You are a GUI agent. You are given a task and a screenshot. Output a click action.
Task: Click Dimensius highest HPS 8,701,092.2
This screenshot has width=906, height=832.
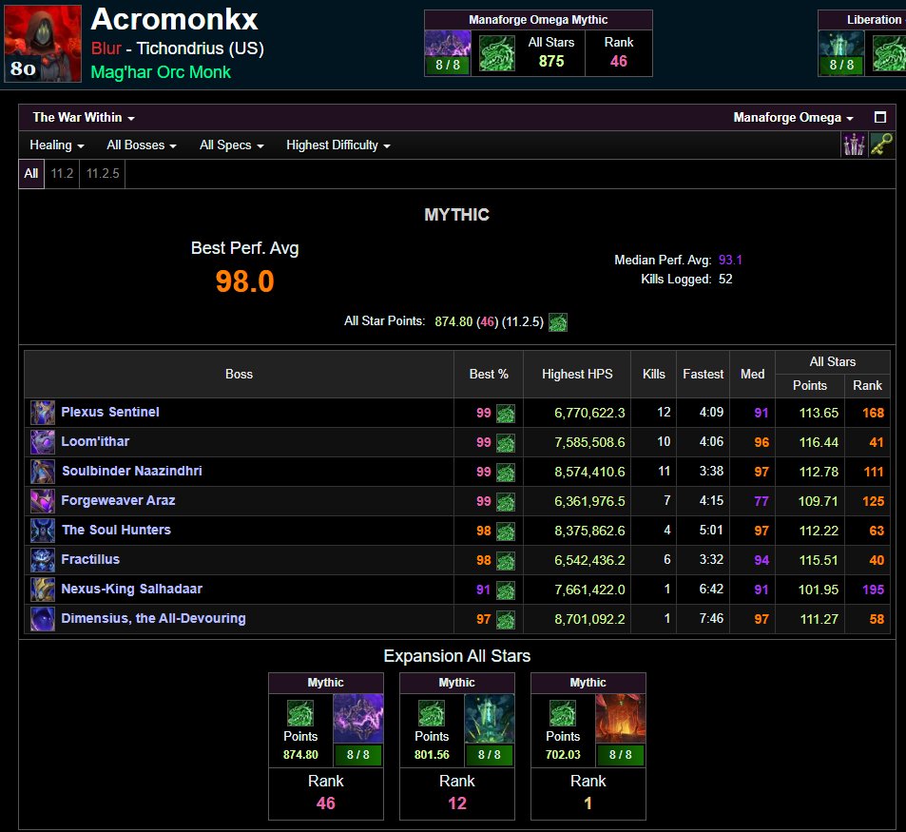[x=589, y=619]
